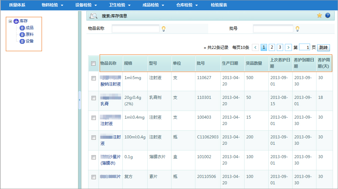Click the lightbulb hint beside 物品名称 field
The image size is (338, 189).
(x=163, y=29)
